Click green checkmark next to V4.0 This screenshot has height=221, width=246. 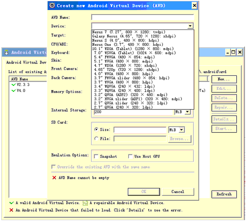pyautogui.click(x=14, y=90)
